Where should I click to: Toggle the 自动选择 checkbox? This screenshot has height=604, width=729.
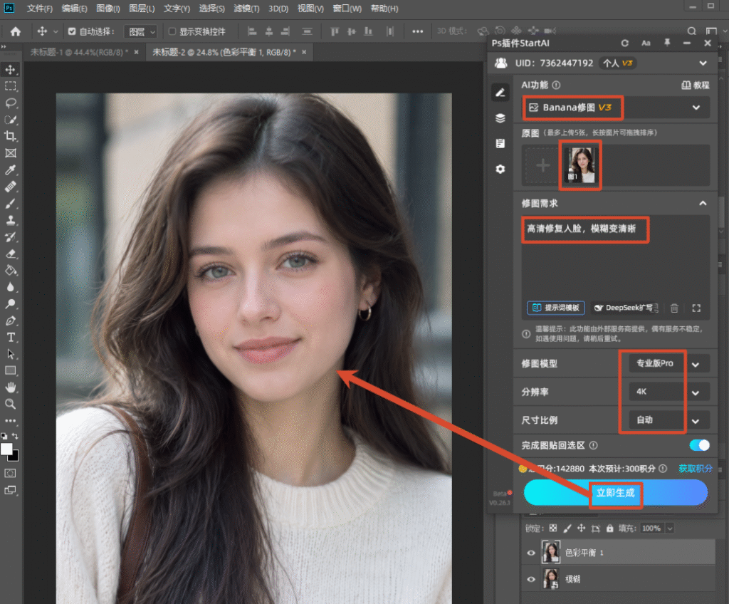pyautogui.click(x=72, y=31)
